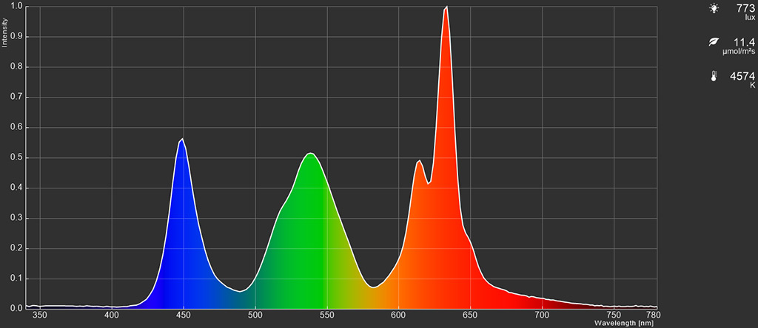Screen dimensions: 758x328
Task: Click the Intensity axis label
Action: 4,33
